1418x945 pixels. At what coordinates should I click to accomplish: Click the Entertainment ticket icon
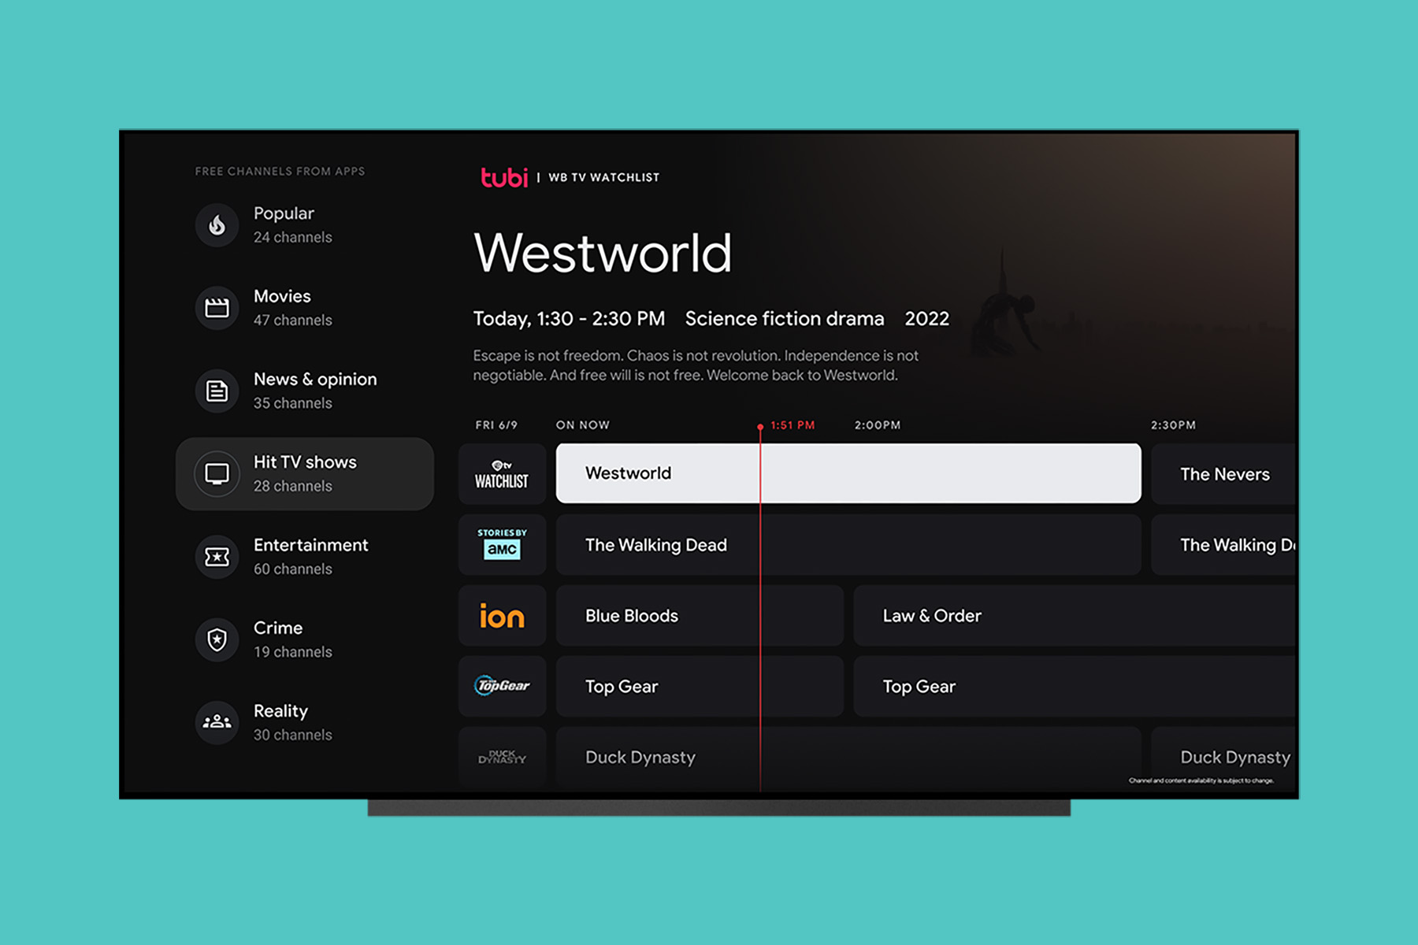pos(217,557)
